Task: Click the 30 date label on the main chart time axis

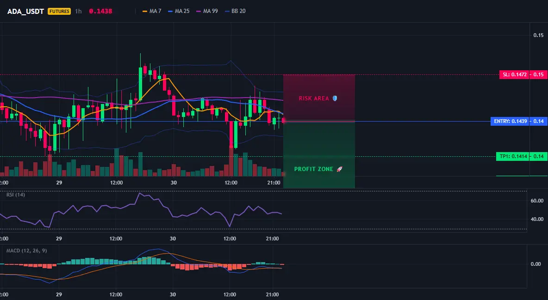Action: click(174, 183)
